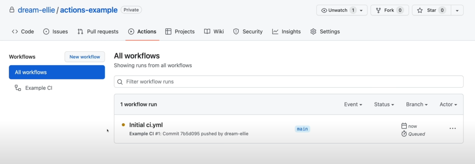Create a New workflow

85,57
